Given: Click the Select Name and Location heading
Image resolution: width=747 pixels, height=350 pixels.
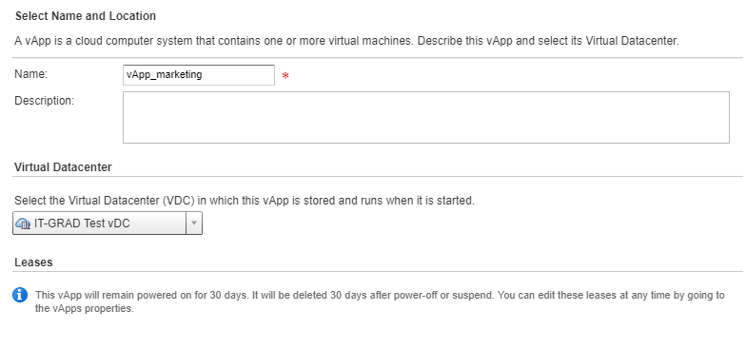Looking at the screenshot, I should tap(86, 16).
